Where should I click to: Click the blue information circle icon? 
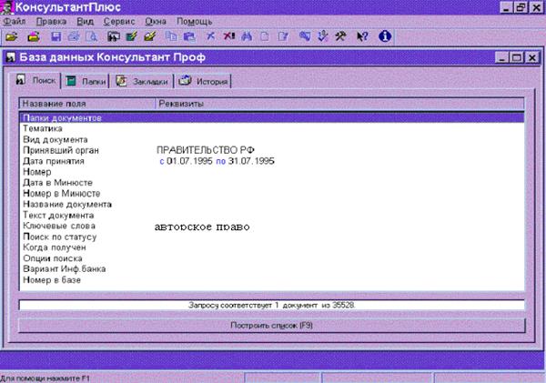385,36
